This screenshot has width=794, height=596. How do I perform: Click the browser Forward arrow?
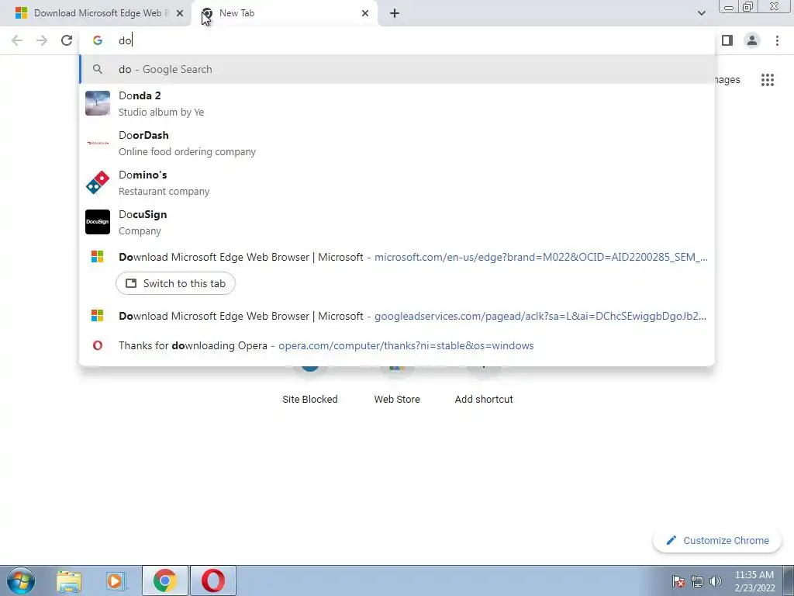tap(42, 40)
